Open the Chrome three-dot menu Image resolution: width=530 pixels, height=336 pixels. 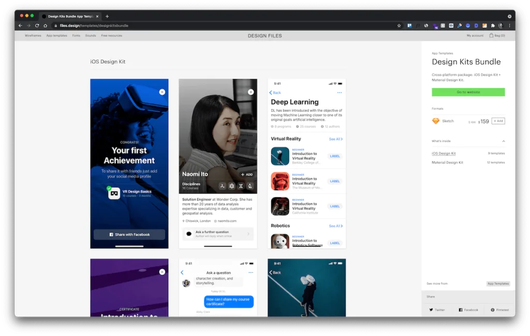point(509,26)
